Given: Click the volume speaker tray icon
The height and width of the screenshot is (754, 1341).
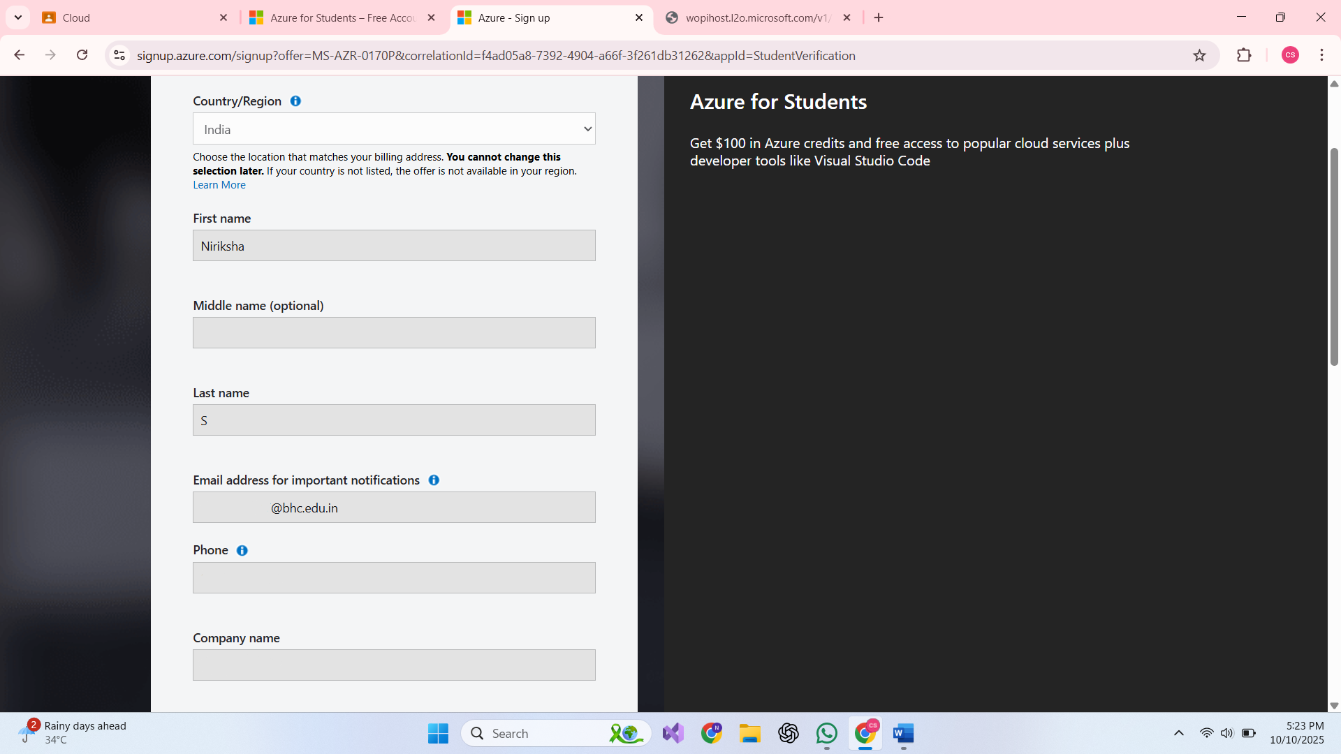Looking at the screenshot, I should 1227,733.
